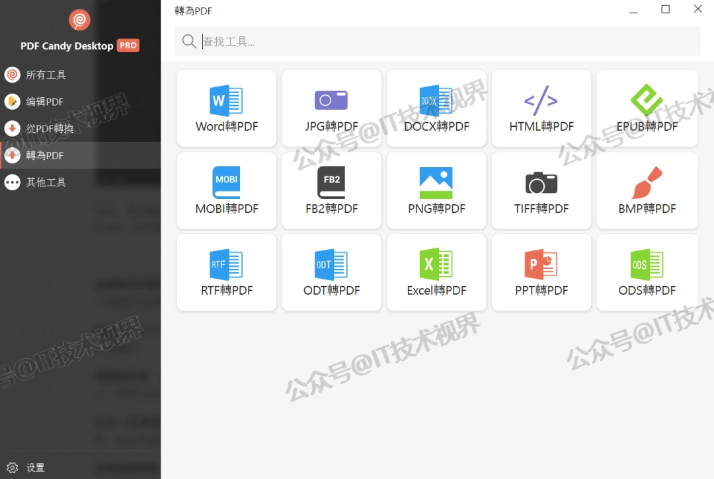Click the PNG轉PDF label text
Viewport: 714px width, 479px height.
pyautogui.click(x=436, y=209)
